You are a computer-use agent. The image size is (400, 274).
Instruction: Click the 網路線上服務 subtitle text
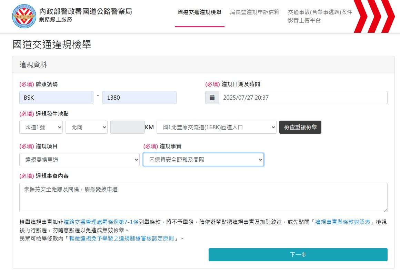(x=56, y=19)
